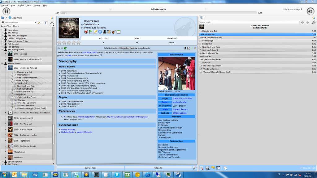Skip to next track Wieder unterwegs
This screenshot has height=178, width=317.
tap(293, 9)
